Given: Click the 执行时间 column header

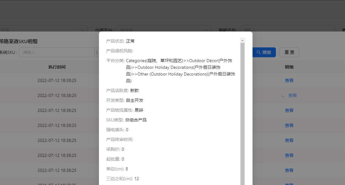Looking at the screenshot, I should (x=57, y=67).
